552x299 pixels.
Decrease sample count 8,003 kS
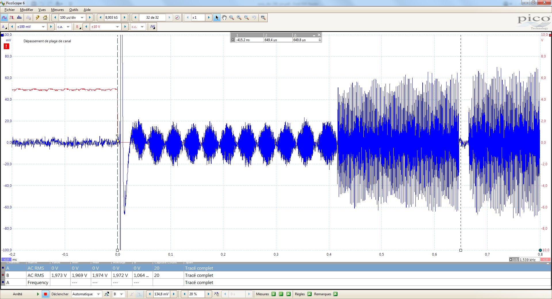point(100,18)
